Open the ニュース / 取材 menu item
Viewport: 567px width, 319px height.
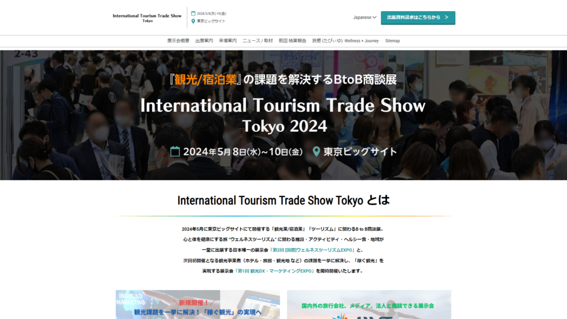click(257, 41)
